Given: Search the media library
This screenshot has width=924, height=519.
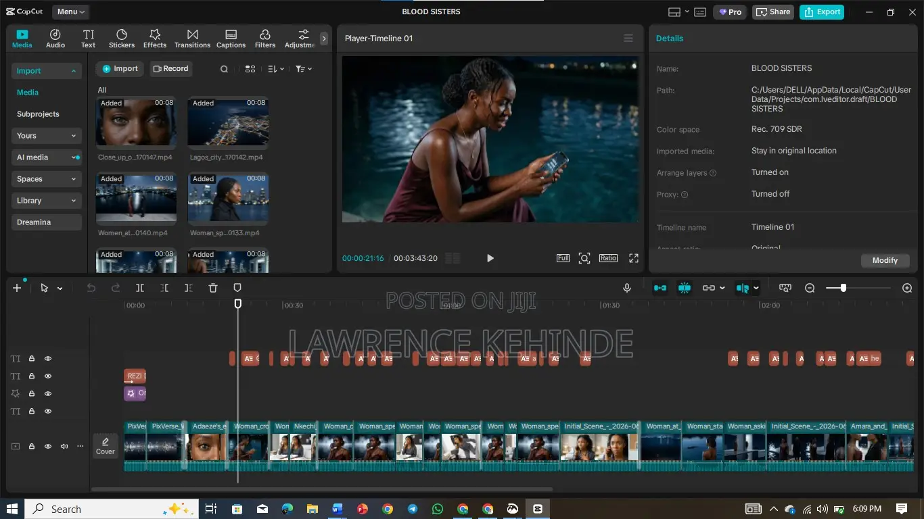Looking at the screenshot, I should [224, 69].
